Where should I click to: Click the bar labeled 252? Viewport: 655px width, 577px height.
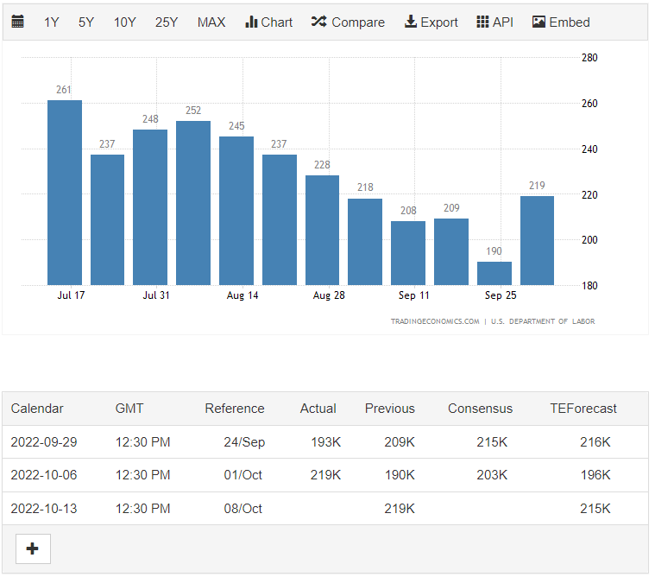193,203
